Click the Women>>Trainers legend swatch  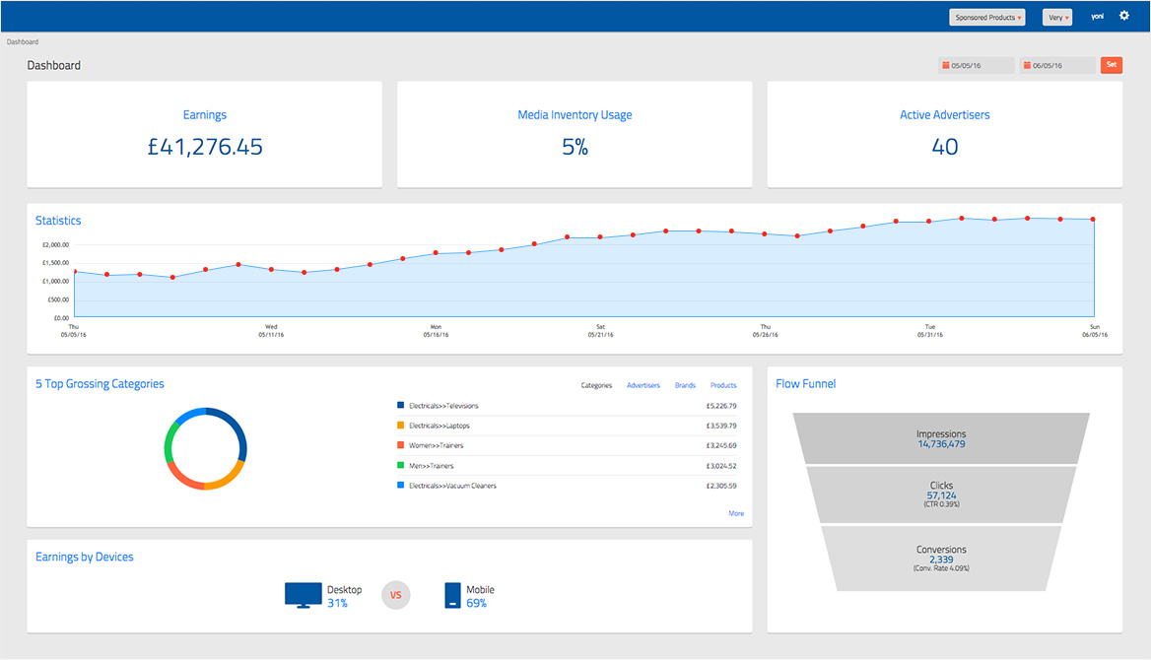(401, 445)
